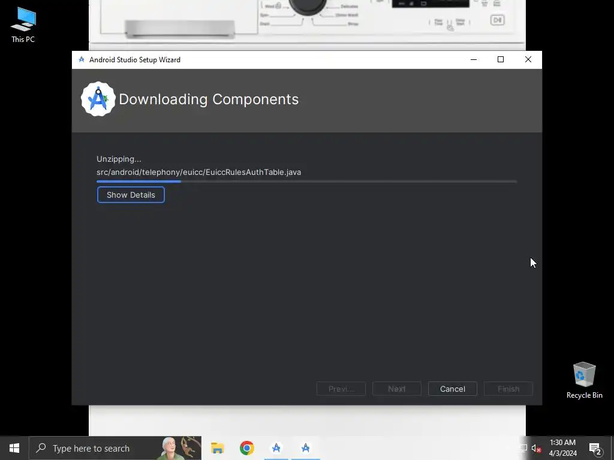Click the Unzipping... status text

(x=119, y=159)
